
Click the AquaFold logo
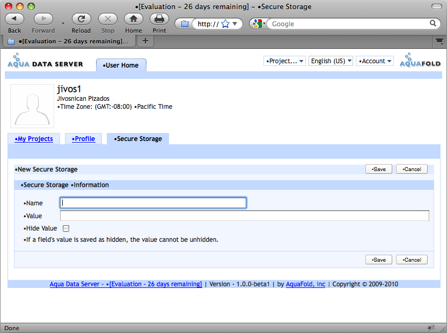click(420, 60)
